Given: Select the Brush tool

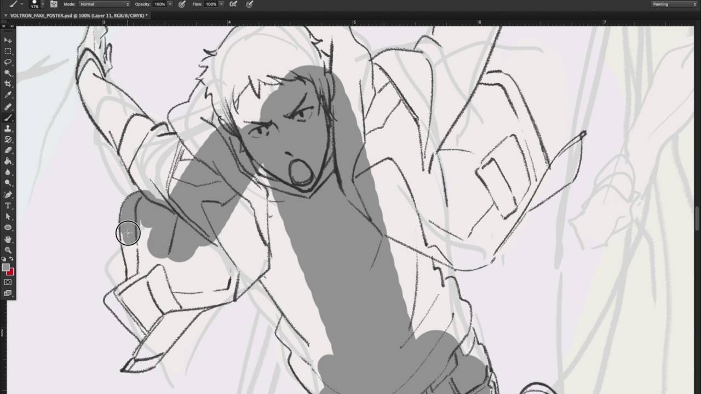Looking at the screenshot, I should point(8,117).
